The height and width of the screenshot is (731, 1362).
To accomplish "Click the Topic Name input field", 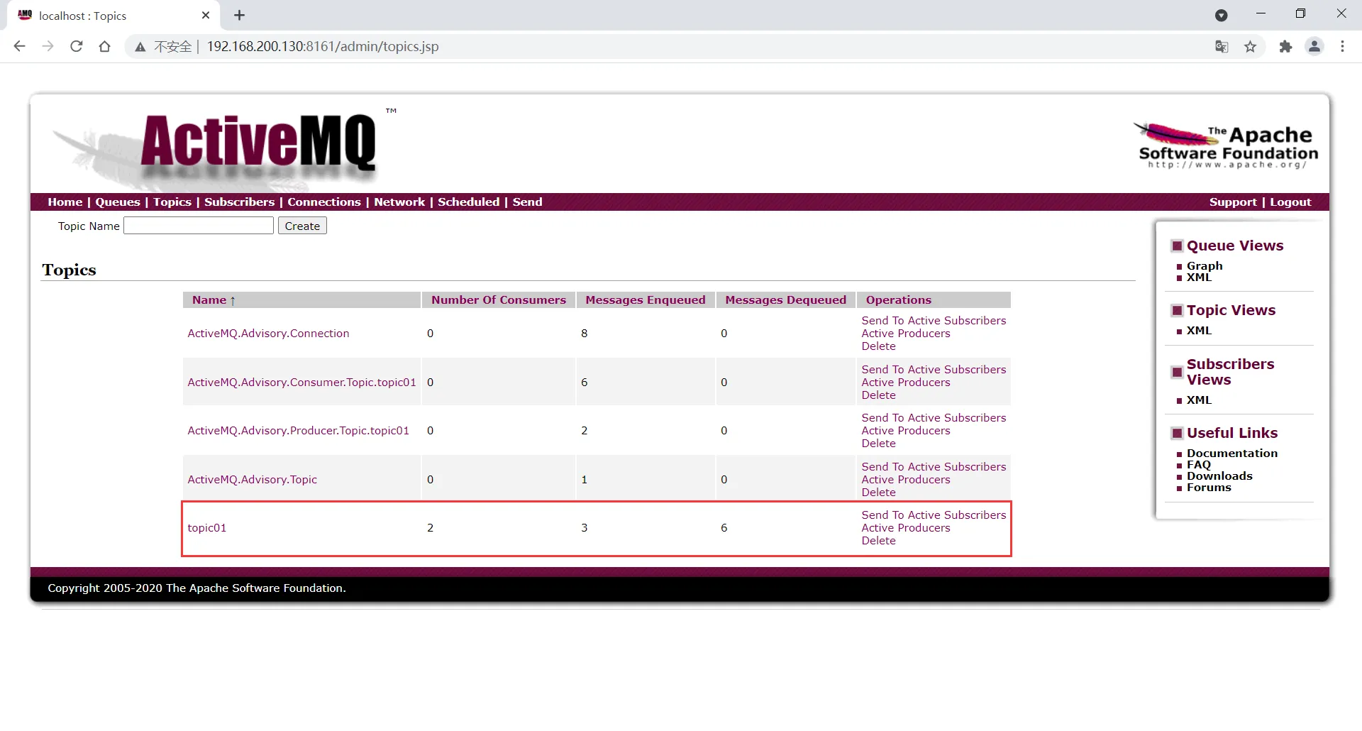I will pos(199,226).
